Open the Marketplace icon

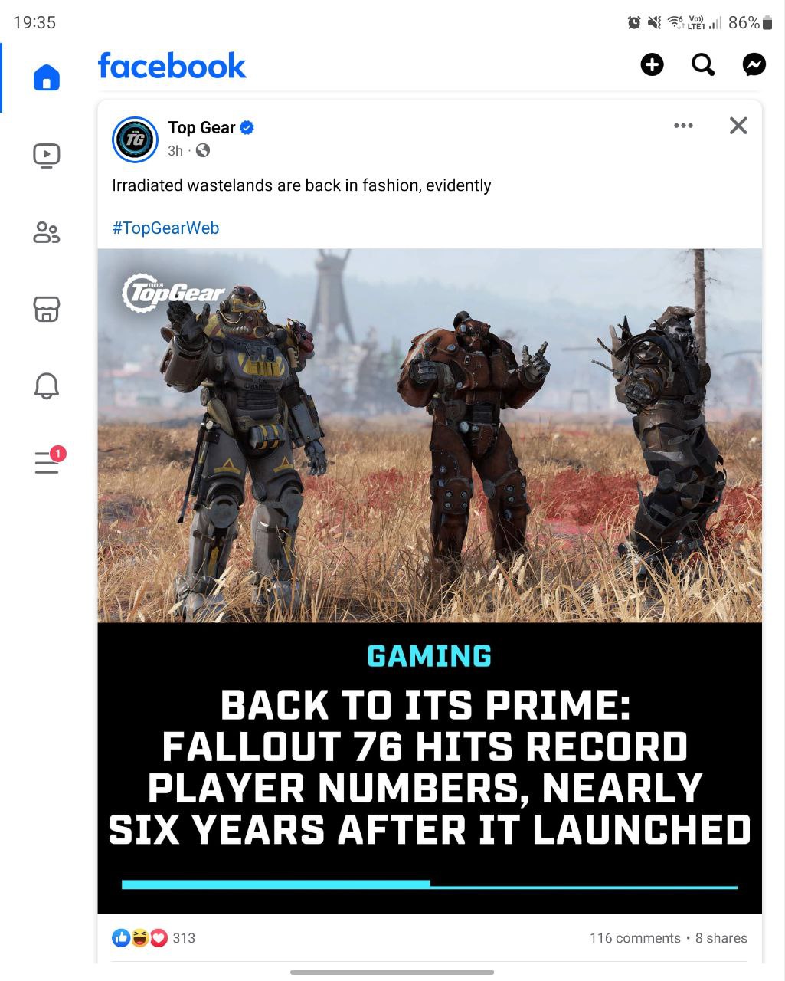[47, 309]
